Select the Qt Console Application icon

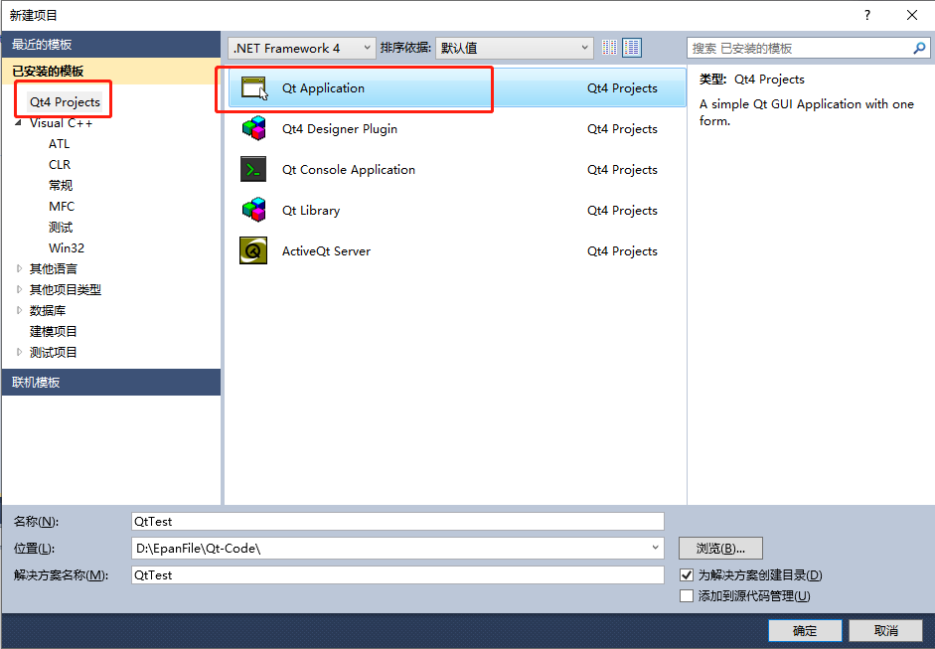pos(253,169)
